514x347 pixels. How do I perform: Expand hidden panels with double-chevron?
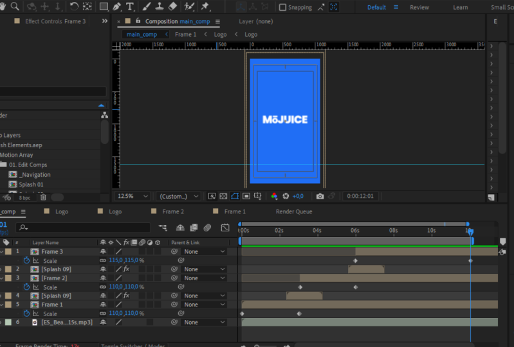tap(105, 21)
